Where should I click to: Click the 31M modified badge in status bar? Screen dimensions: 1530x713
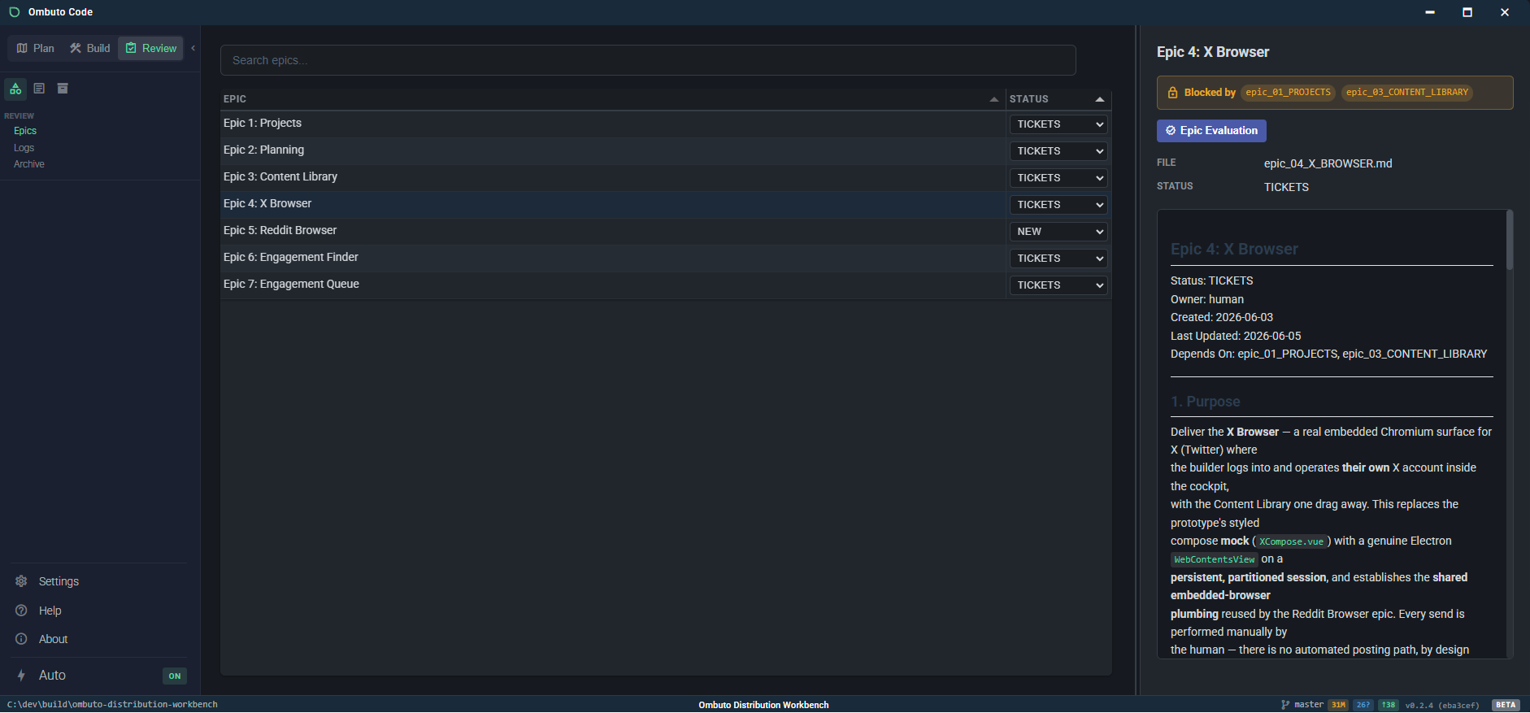click(1338, 705)
